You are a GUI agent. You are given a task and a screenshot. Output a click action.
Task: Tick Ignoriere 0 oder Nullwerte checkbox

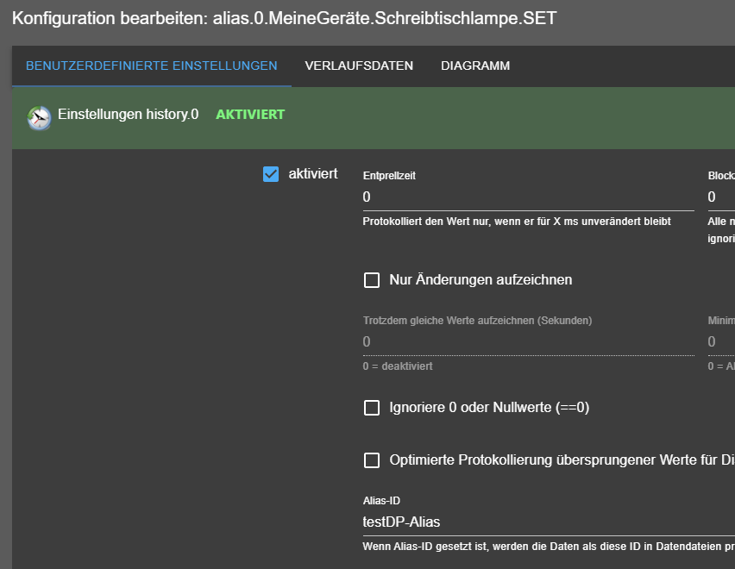[x=372, y=408]
